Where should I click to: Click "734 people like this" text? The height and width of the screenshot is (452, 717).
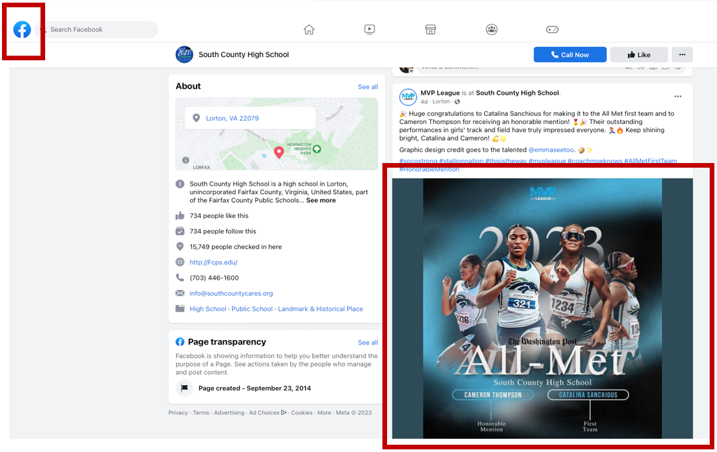(x=219, y=216)
